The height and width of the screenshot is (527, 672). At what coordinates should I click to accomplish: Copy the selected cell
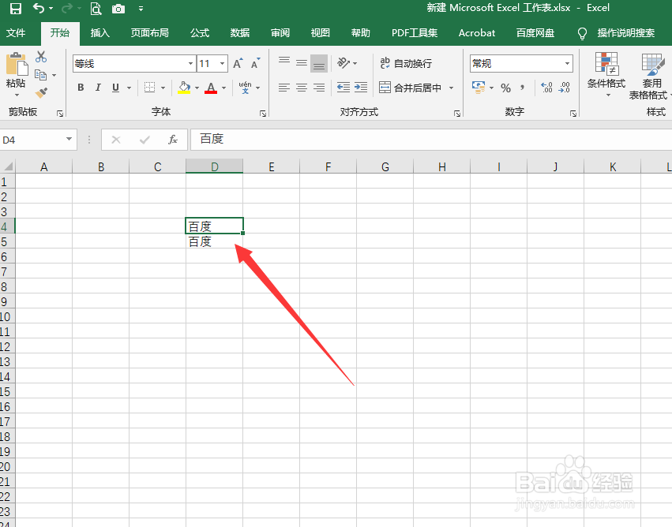point(41,75)
